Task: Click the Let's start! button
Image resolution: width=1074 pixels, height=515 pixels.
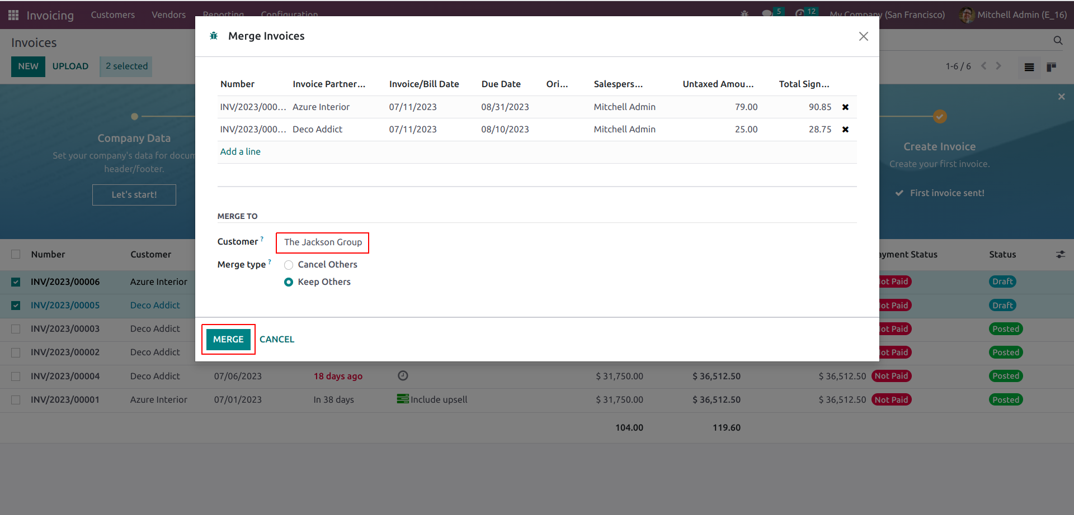Action: point(134,195)
